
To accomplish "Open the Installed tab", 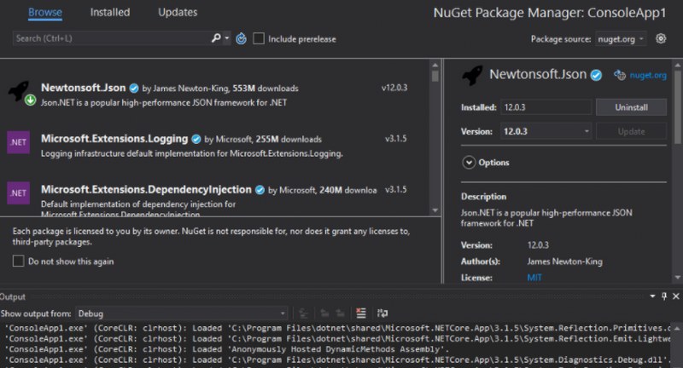I will pos(110,12).
